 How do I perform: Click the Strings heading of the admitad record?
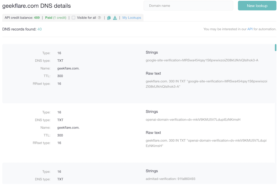[x=152, y=171]
